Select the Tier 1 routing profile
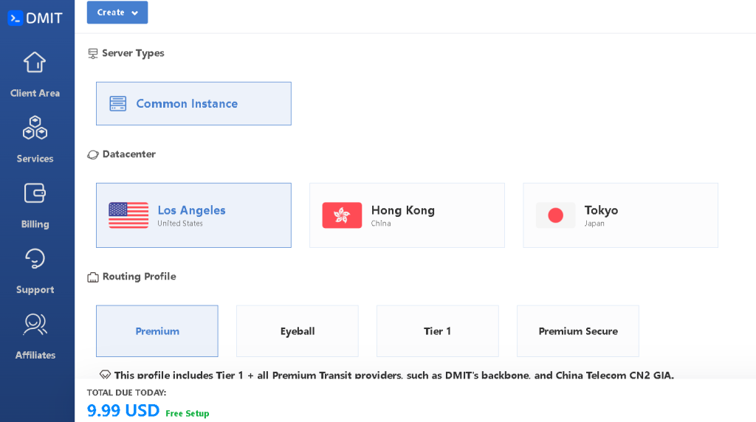This screenshot has width=756, height=422. point(438,331)
